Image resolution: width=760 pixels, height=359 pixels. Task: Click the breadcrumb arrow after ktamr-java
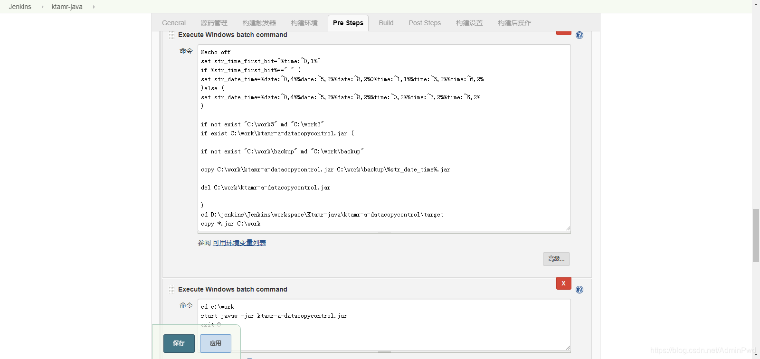(94, 7)
